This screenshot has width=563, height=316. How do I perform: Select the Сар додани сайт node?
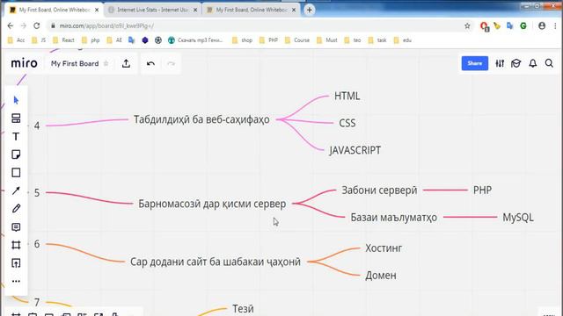point(215,262)
